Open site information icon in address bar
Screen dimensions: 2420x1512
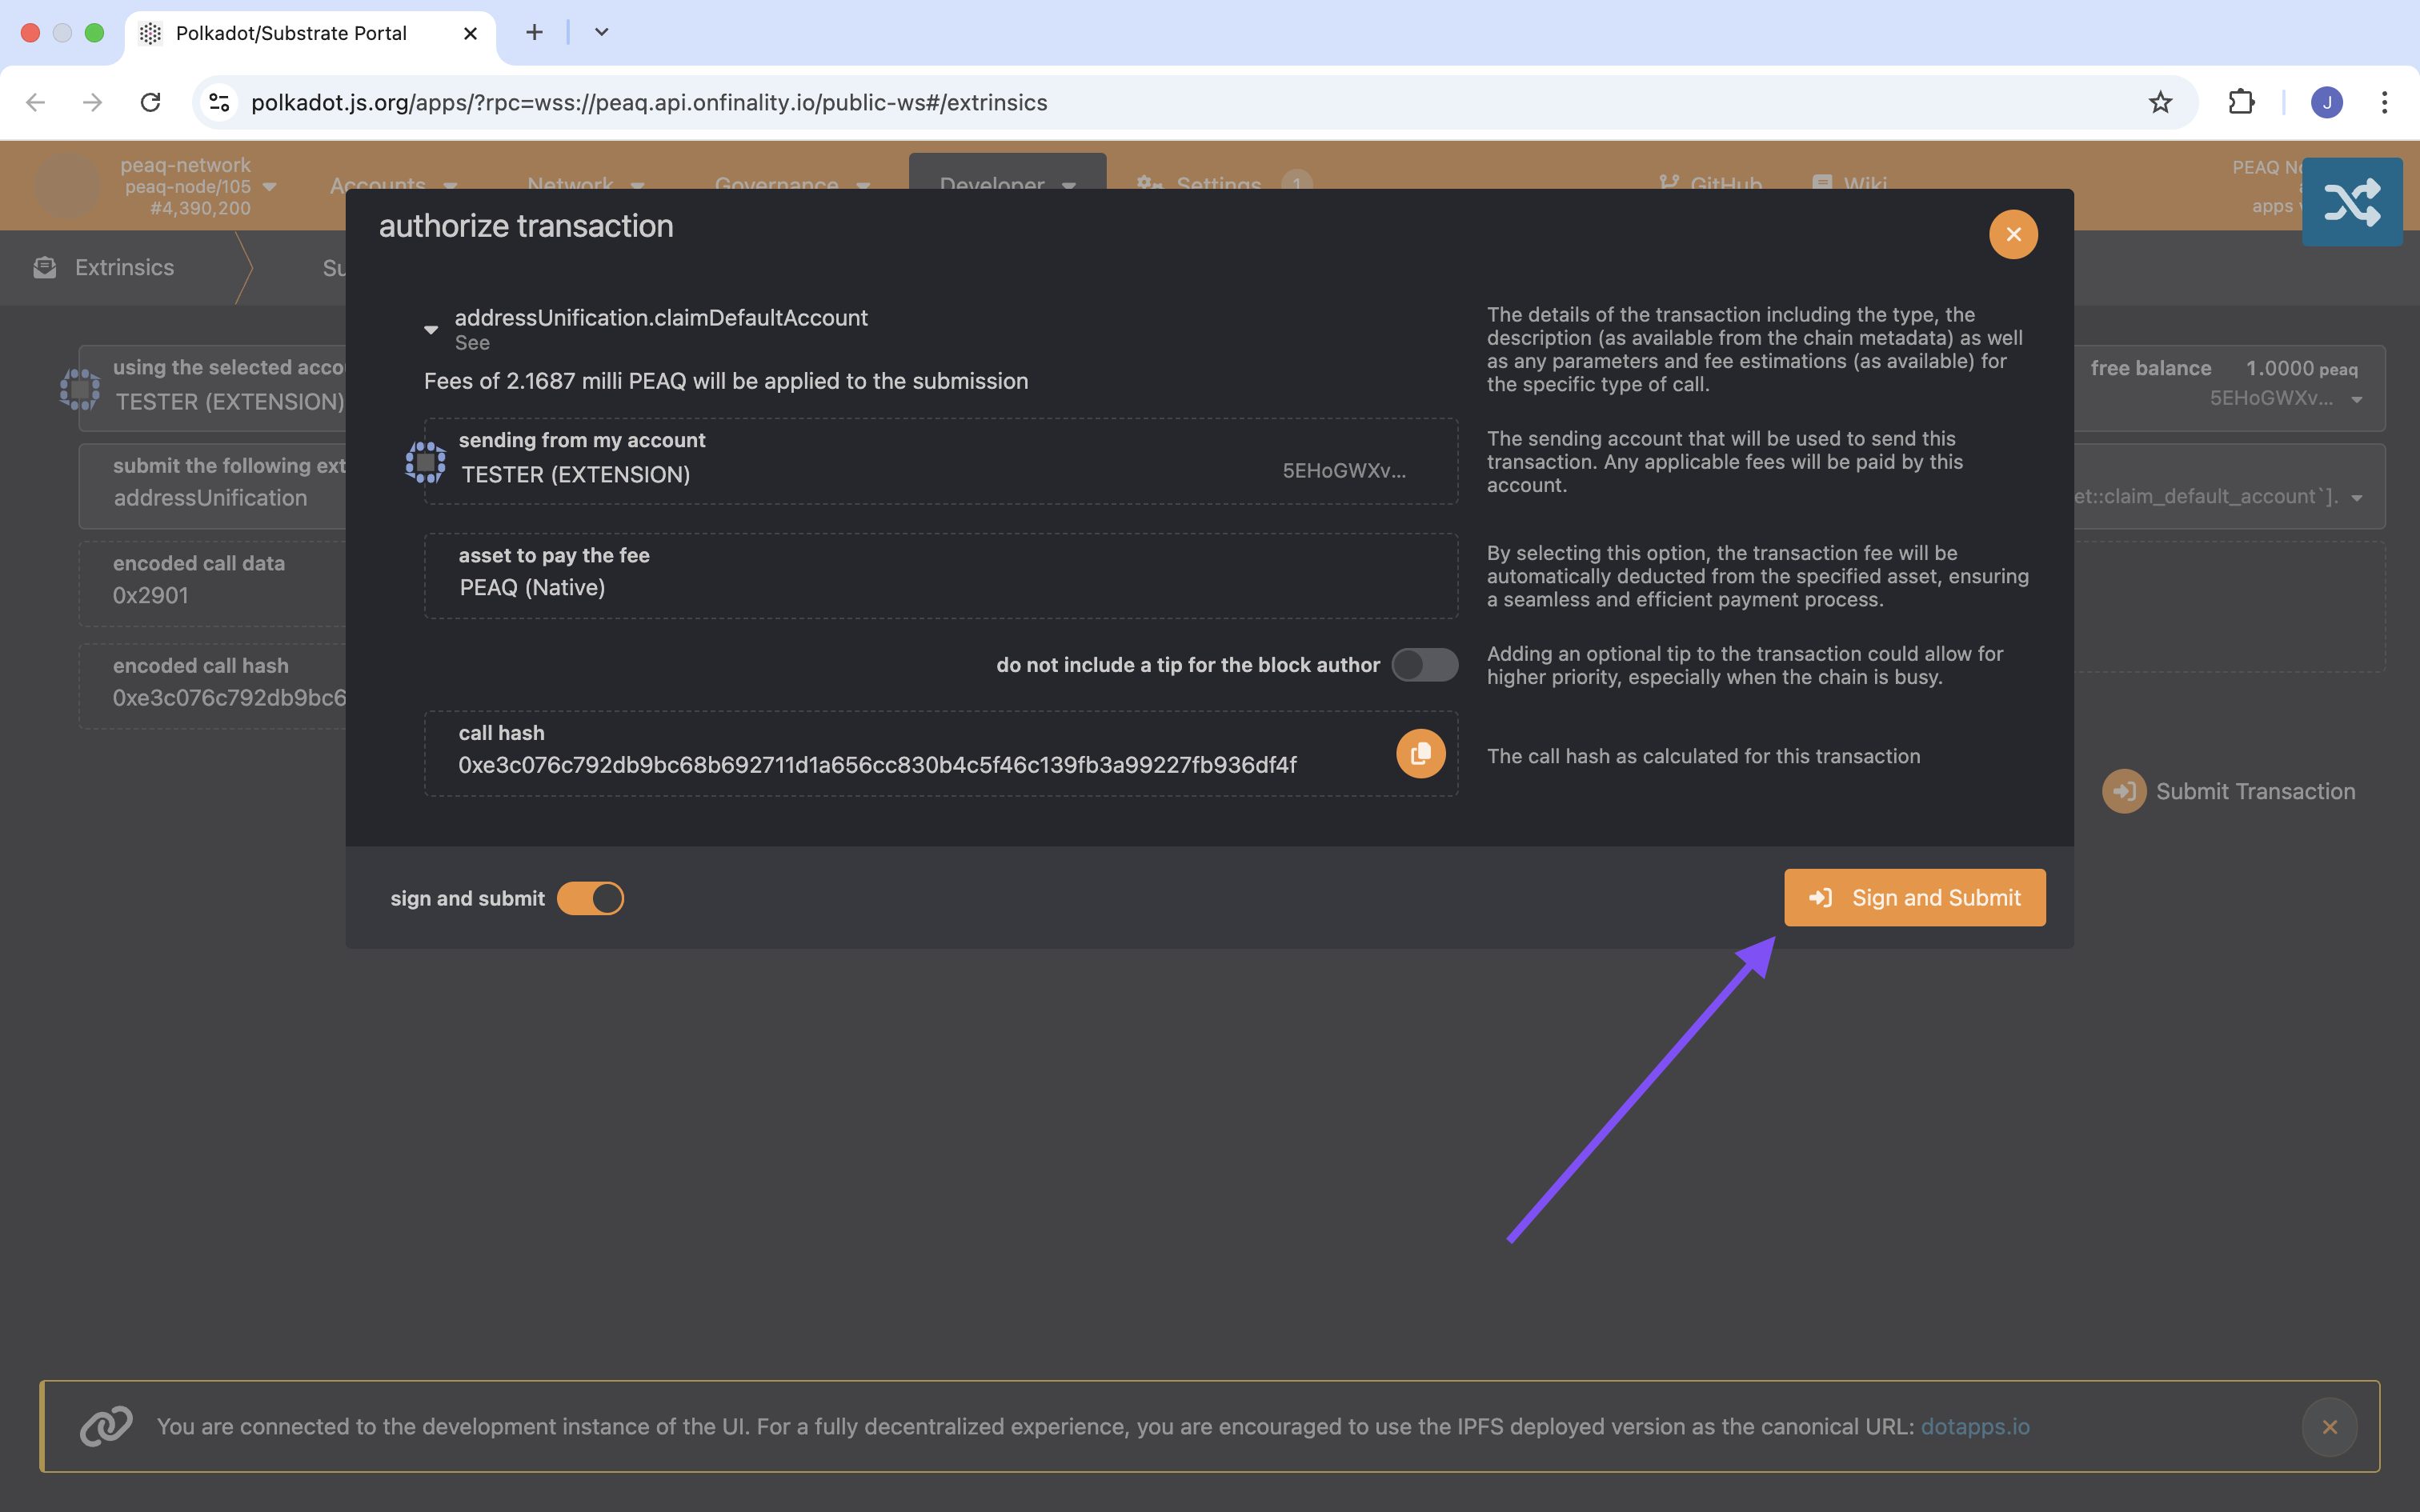click(219, 102)
